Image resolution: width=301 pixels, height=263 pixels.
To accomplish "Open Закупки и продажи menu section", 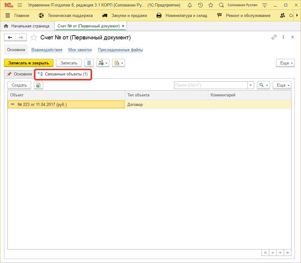I will point(124,15).
